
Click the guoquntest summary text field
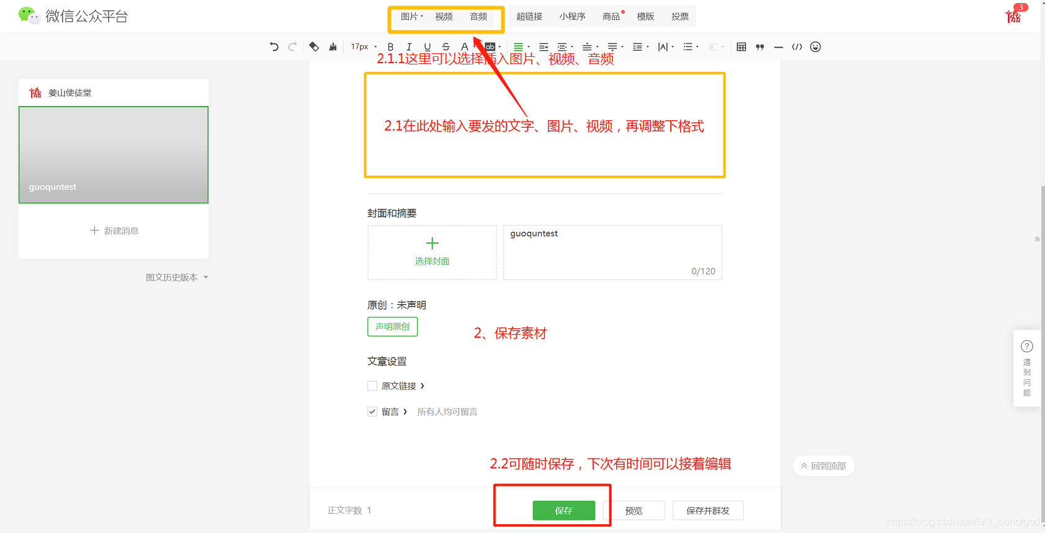tap(612, 252)
